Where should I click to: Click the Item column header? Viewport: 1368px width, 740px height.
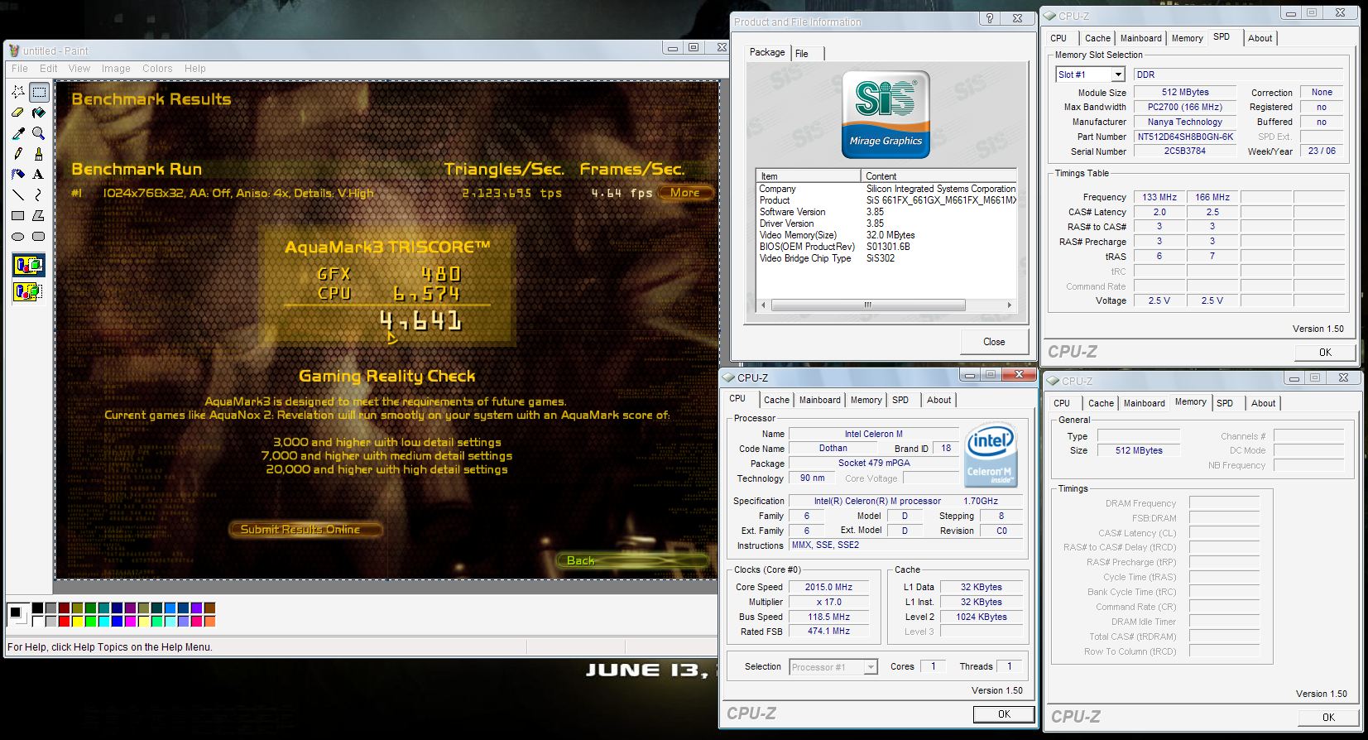(809, 176)
